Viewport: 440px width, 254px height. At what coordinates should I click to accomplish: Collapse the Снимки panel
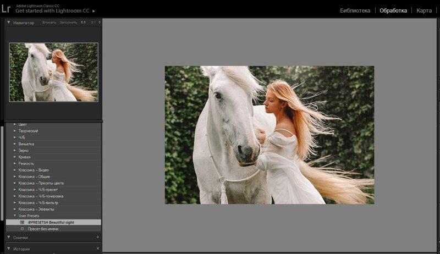pyautogui.click(x=9, y=237)
